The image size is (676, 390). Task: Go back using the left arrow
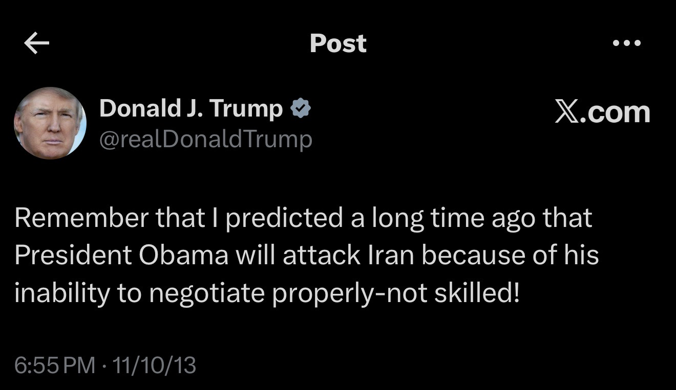(37, 44)
